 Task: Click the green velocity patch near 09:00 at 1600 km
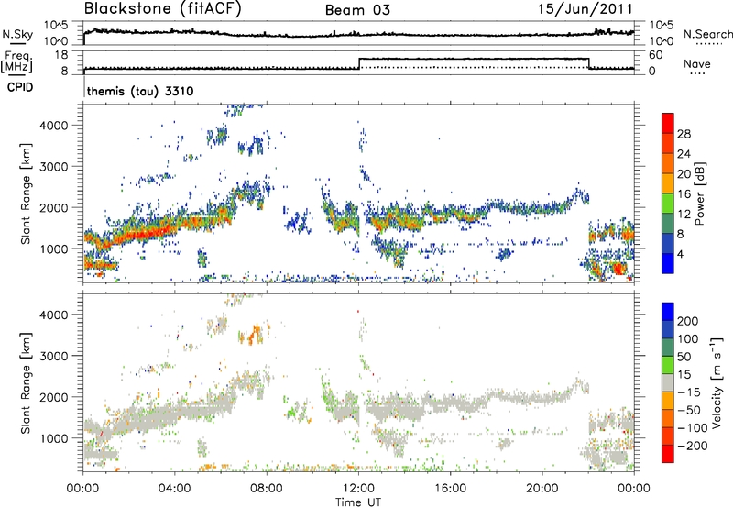pyautogui.click(x=292, y=412)
